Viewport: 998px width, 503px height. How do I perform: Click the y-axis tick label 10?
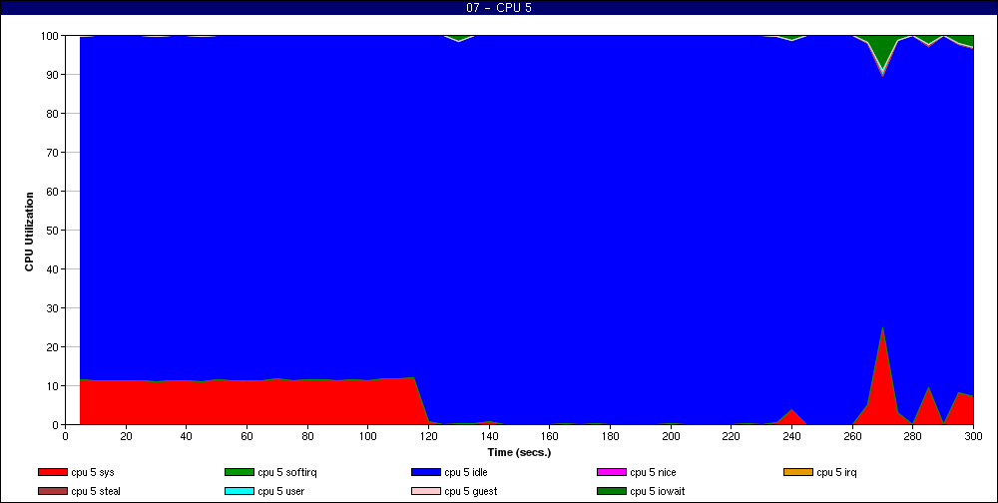coord(52,386)
